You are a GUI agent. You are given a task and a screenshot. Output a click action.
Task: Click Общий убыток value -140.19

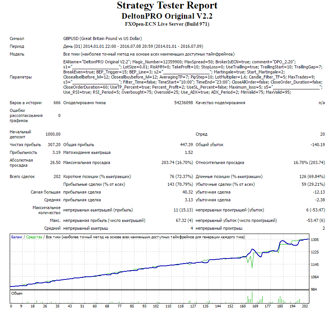coord(318,145)
